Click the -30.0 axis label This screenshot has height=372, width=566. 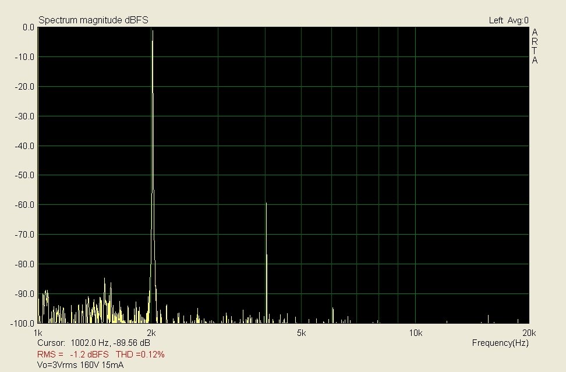point(24,116)
